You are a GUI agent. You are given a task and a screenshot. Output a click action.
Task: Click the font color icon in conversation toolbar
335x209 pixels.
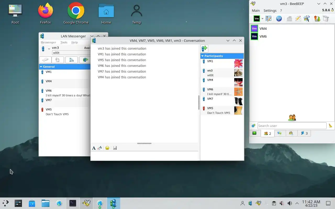click(x=100, y=148)
